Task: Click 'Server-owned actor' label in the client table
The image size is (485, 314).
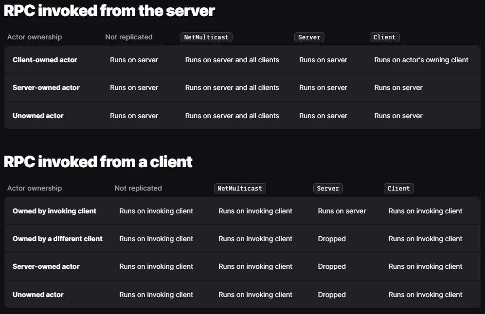Action: click(46, 266)
